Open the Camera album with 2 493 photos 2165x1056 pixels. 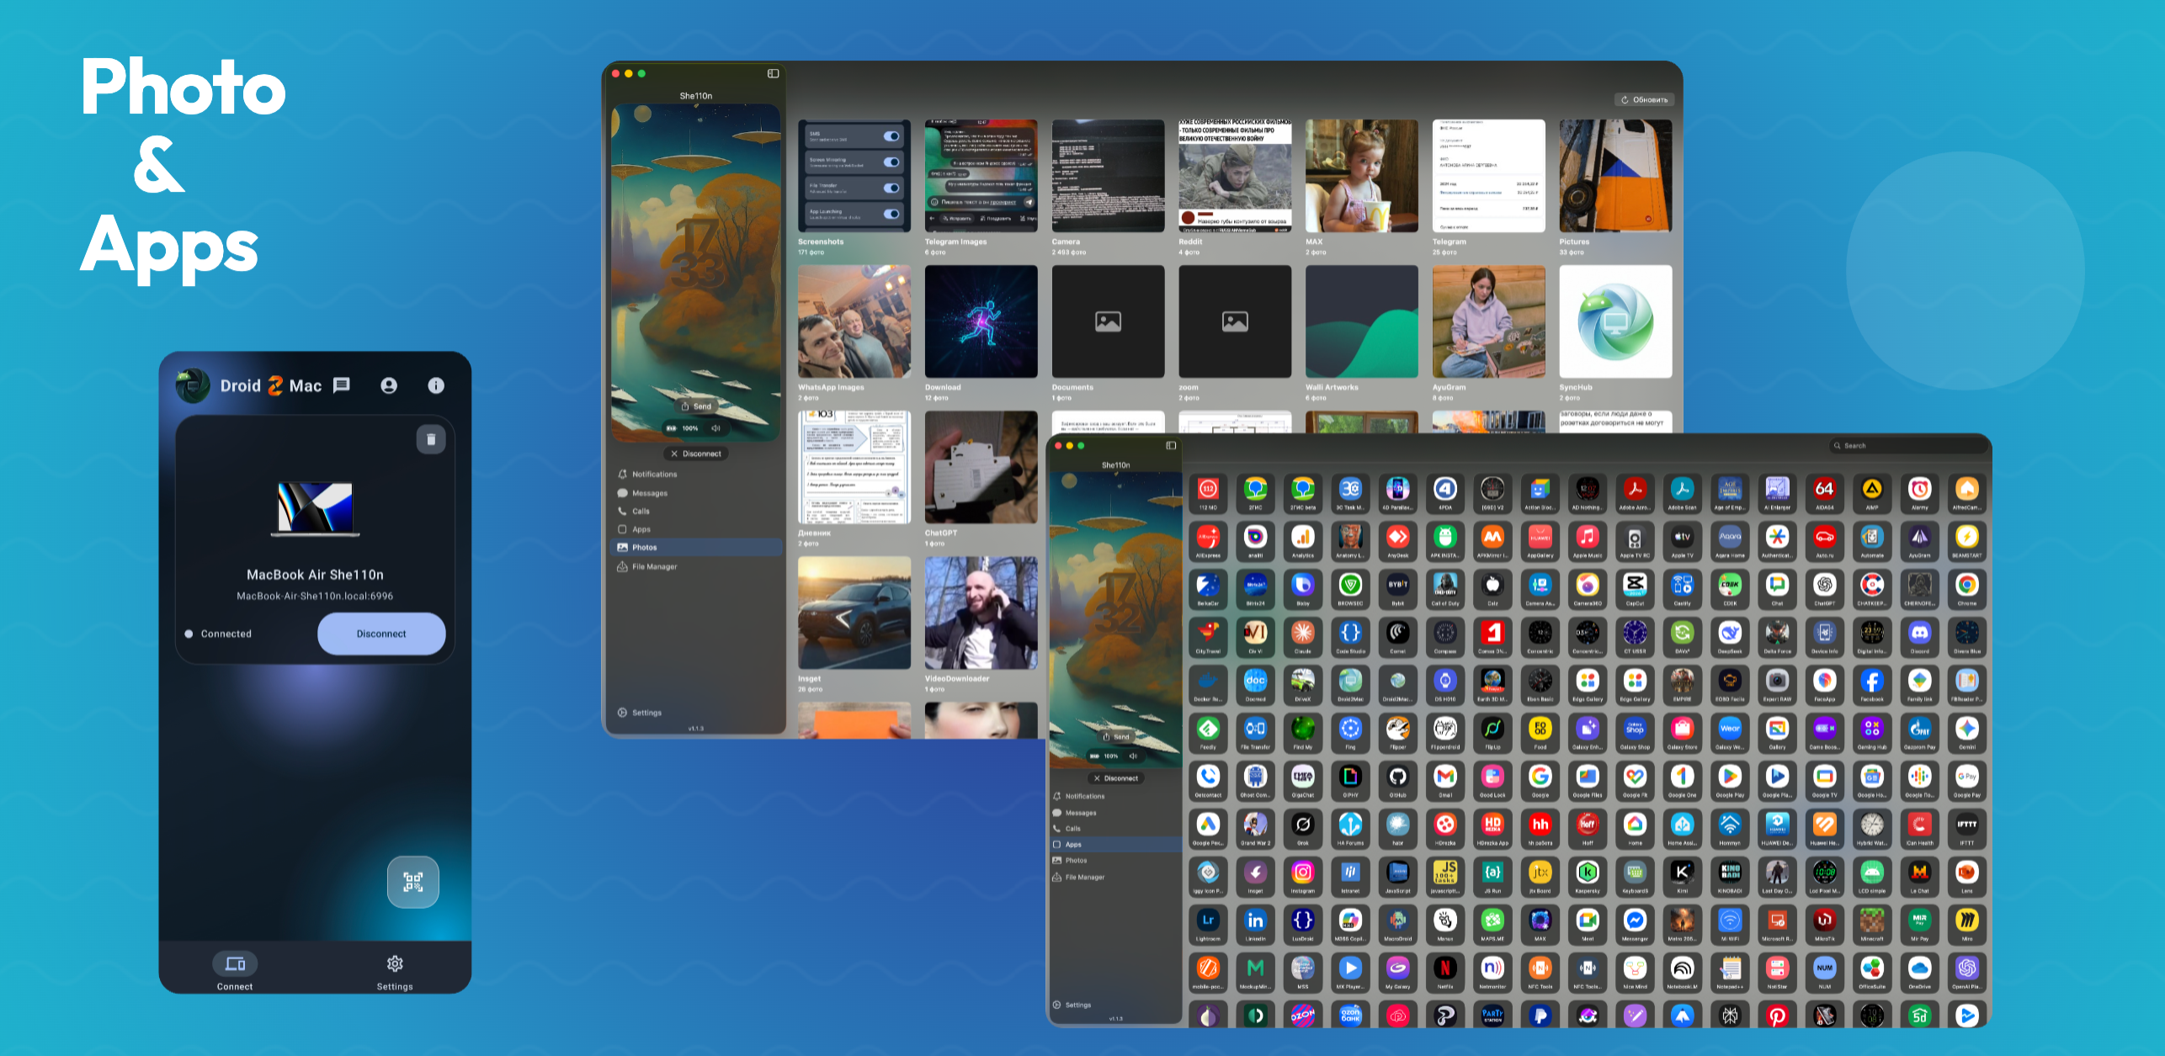pyautogui.click(x=1109, y=176)
